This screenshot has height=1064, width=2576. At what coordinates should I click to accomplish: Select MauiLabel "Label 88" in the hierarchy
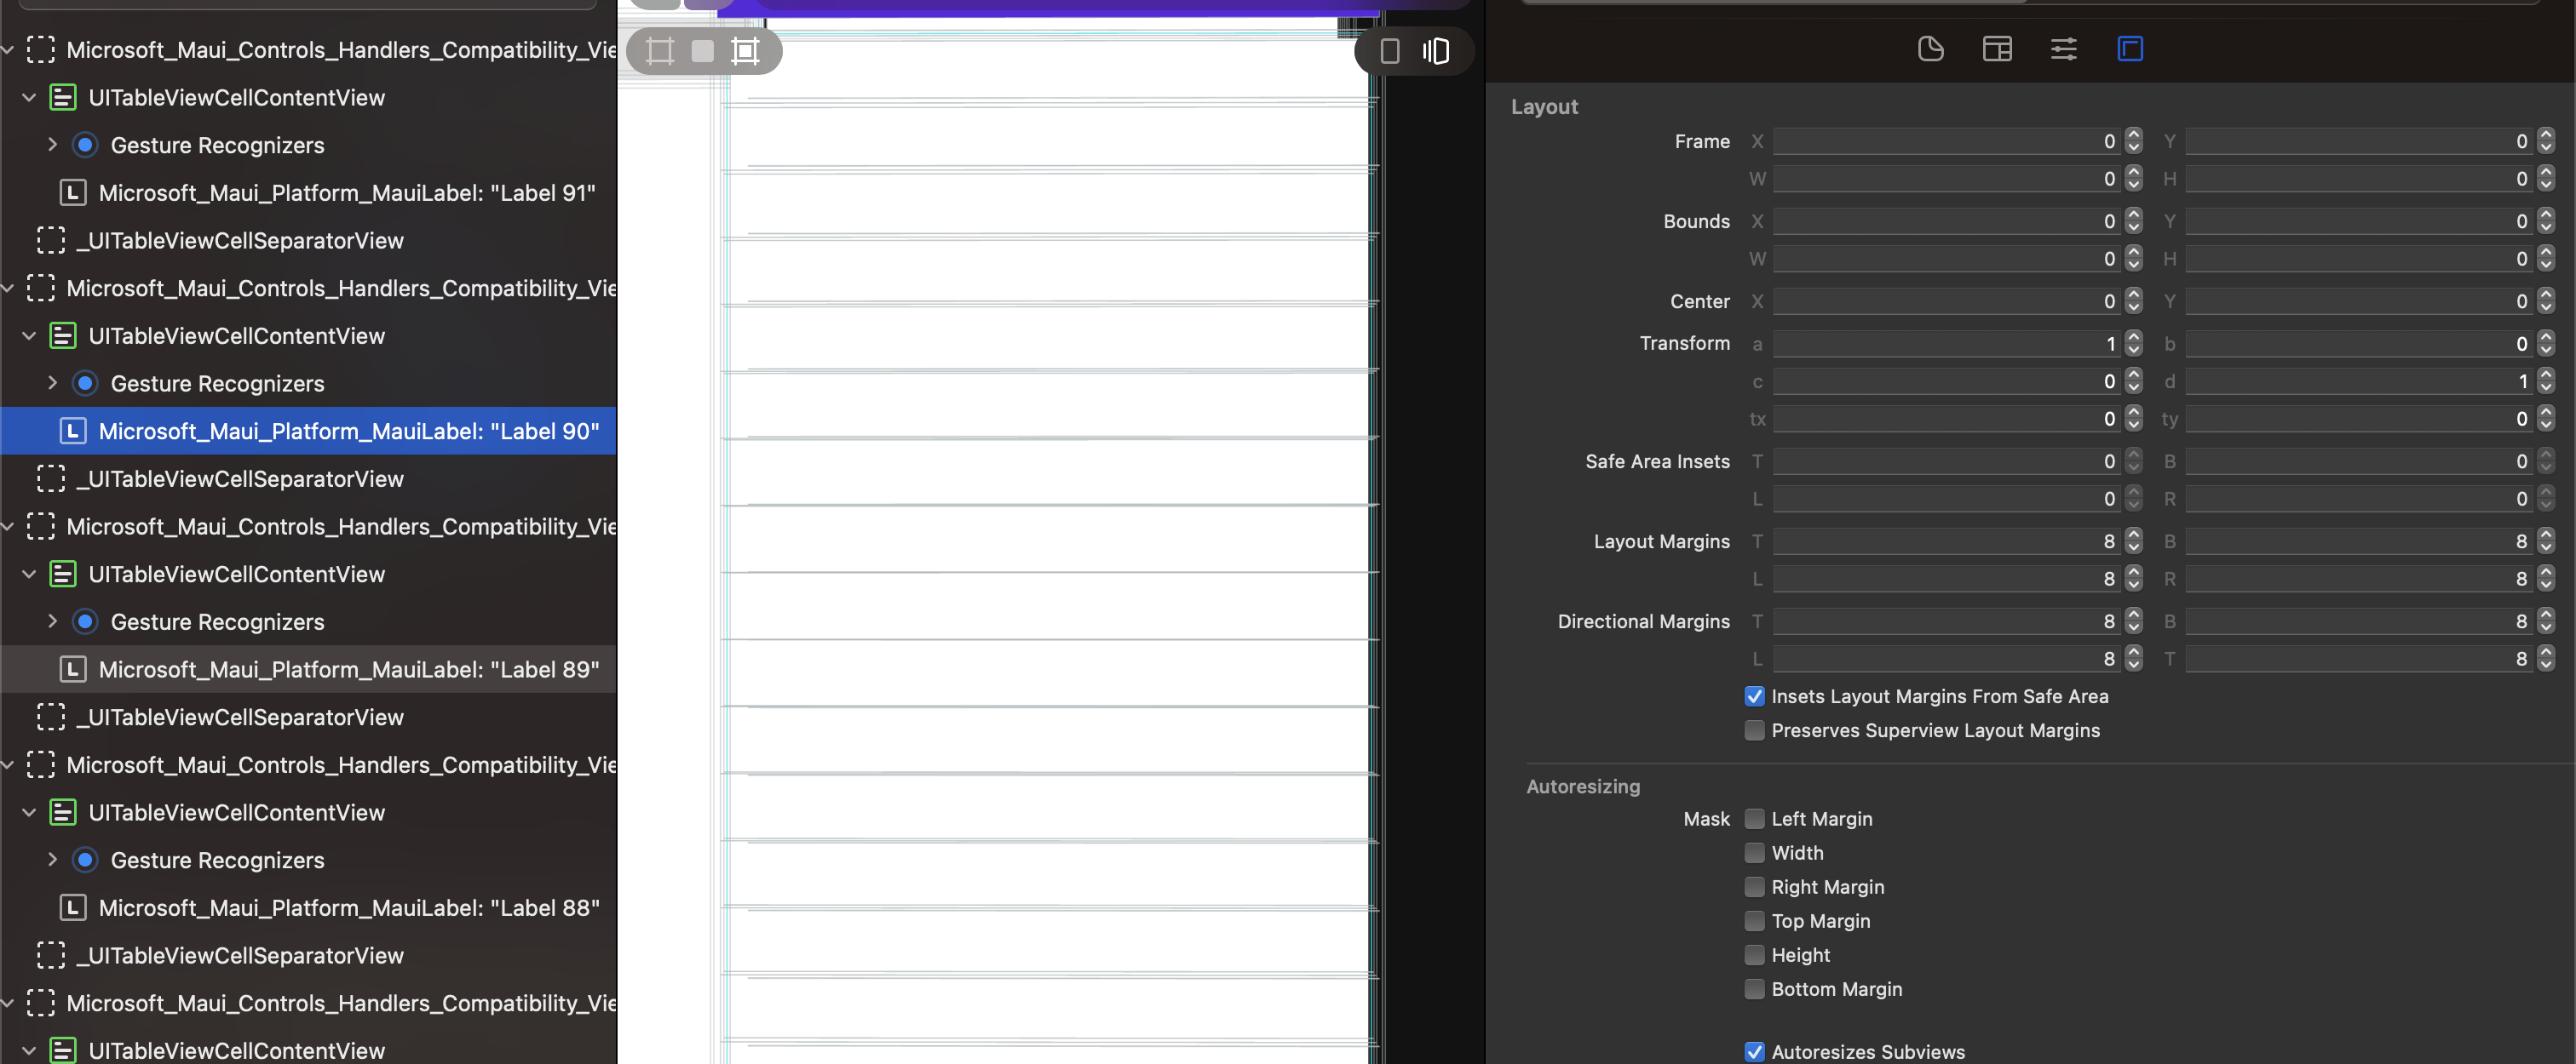pos(348,908)
